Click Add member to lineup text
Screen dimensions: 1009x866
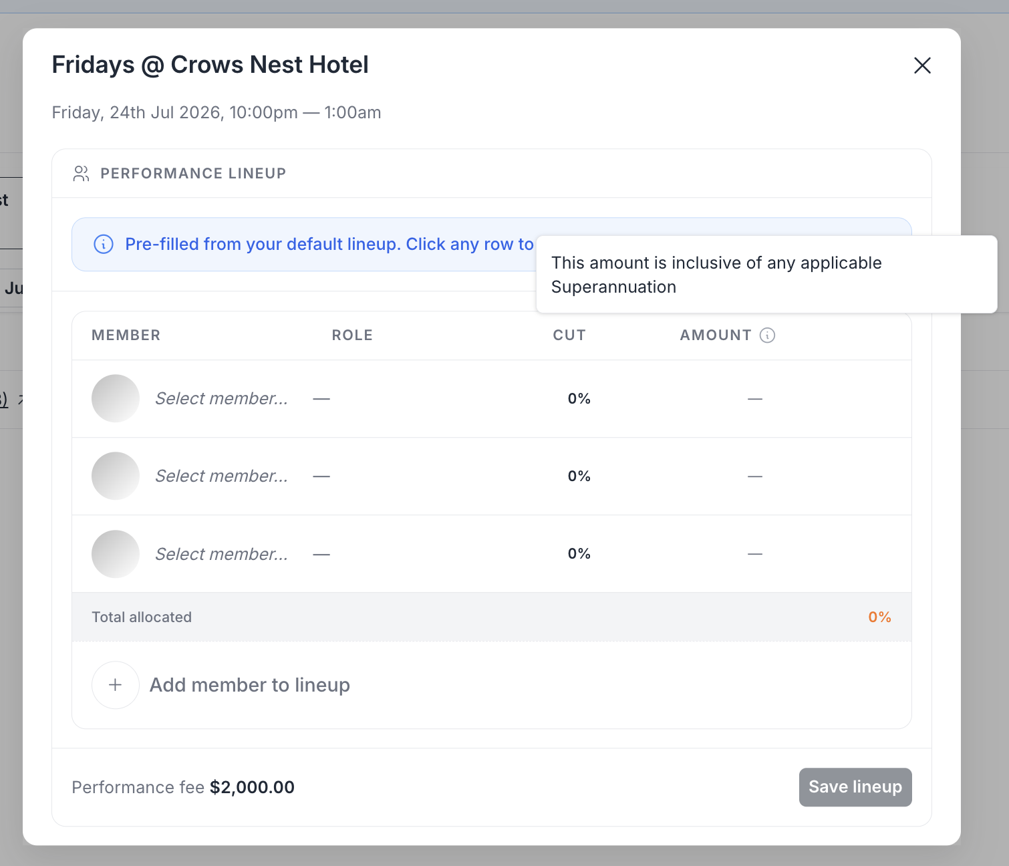pos(250,685)
